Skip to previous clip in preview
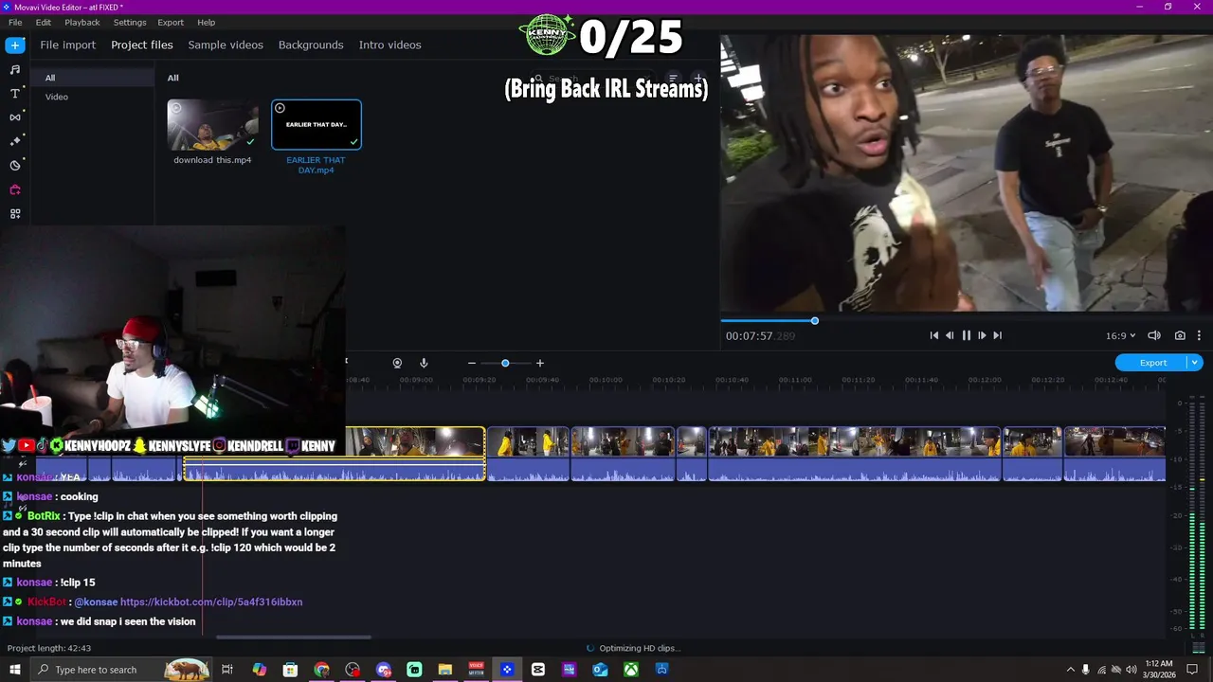1213x682 pixels. [x=933, y=335]
